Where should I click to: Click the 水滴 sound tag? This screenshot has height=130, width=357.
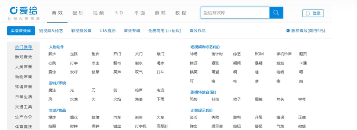[74, 99]
